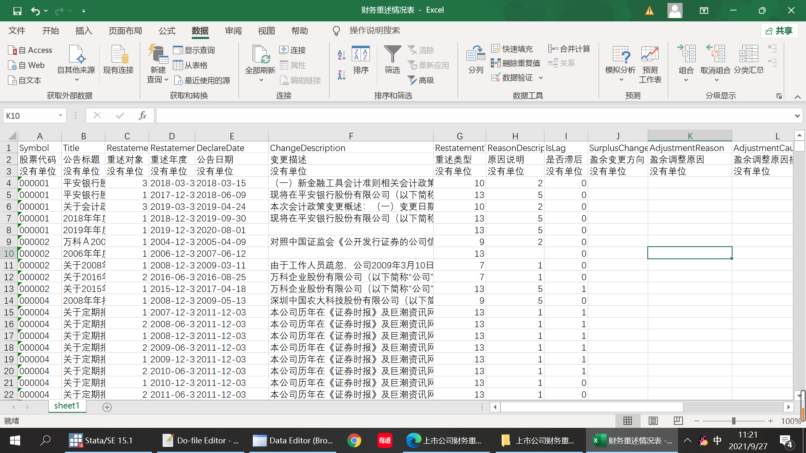Click Flash Fill (快速填充)
806x453 pixels.
(x=512, y=49)
